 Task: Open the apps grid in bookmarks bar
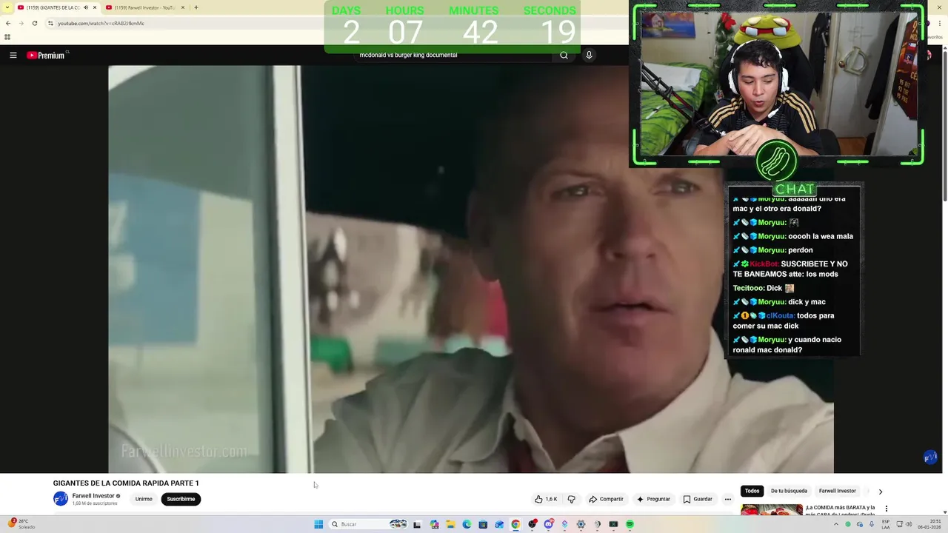tap(7, 36)
